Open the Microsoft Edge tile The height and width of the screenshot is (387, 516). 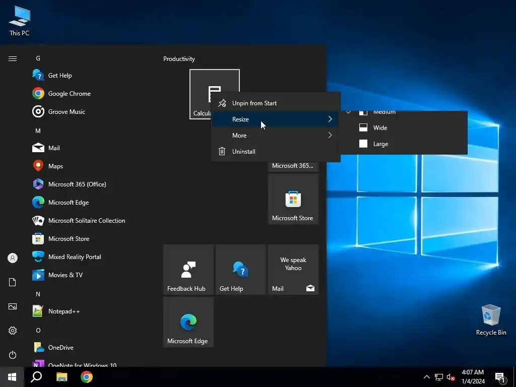coord(188,322)
